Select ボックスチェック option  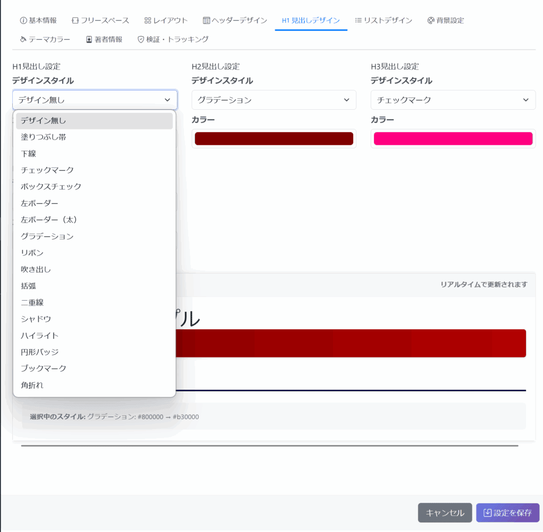pyautogui.click(x=94, y=187)
